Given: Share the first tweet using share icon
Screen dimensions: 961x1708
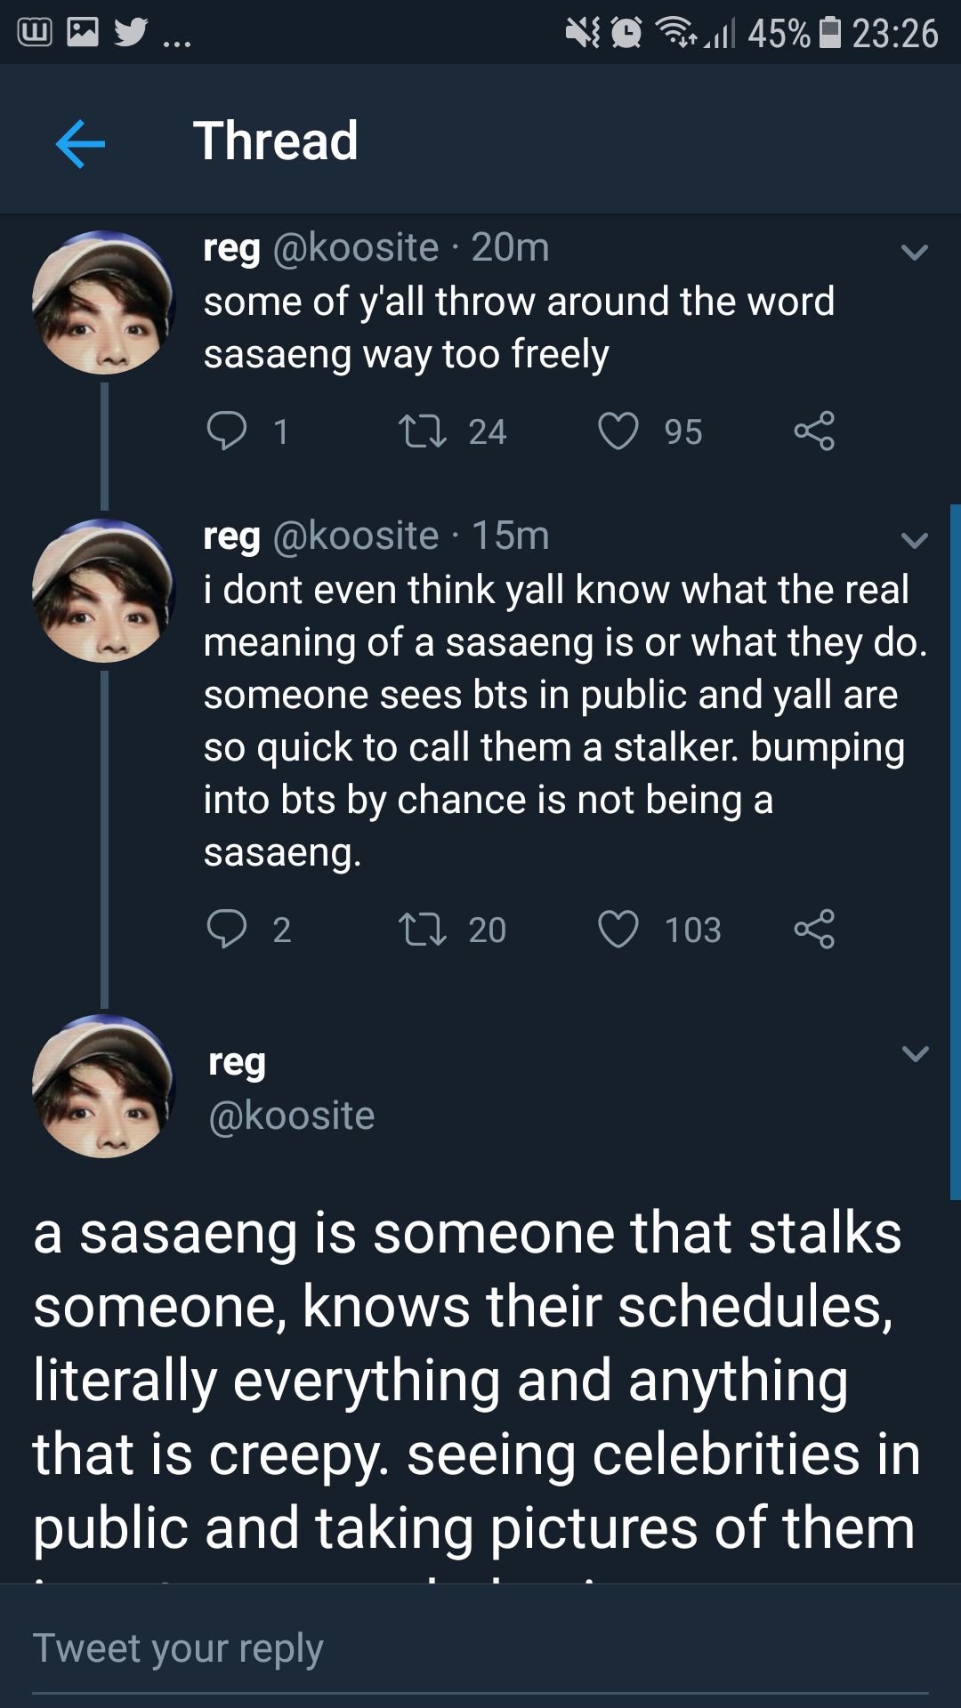Looking at the screenshot, I should [814, 431].
